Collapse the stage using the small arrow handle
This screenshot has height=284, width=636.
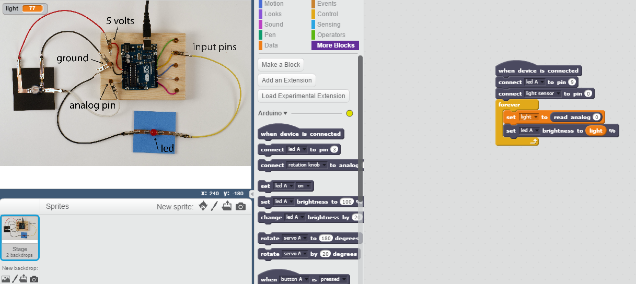point(251,194)
